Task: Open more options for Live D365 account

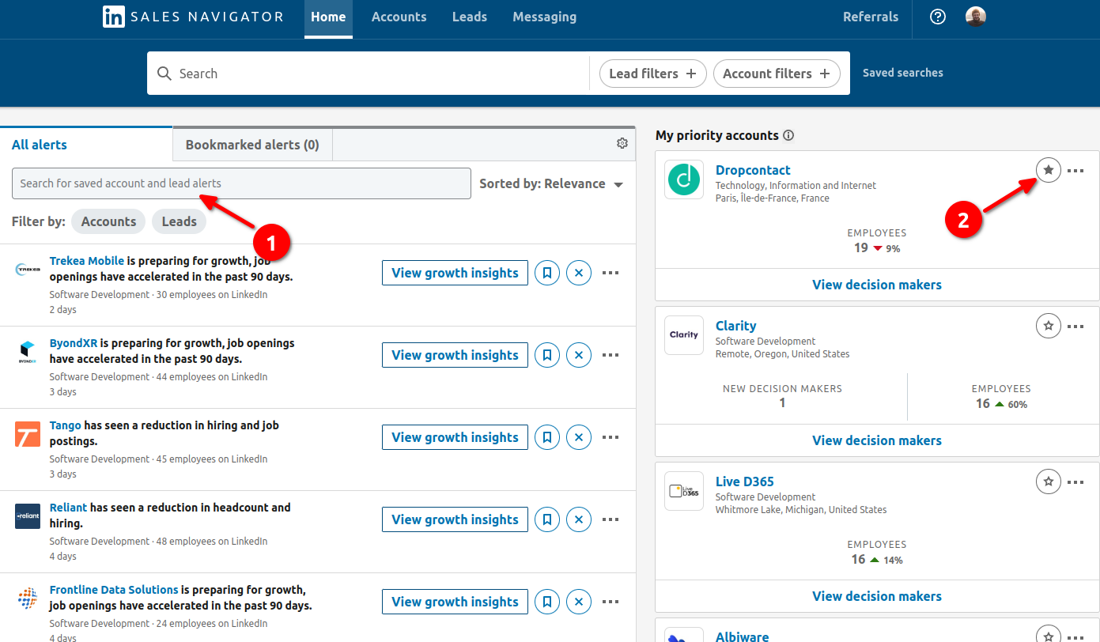Action: click(x=1075, y=481)
